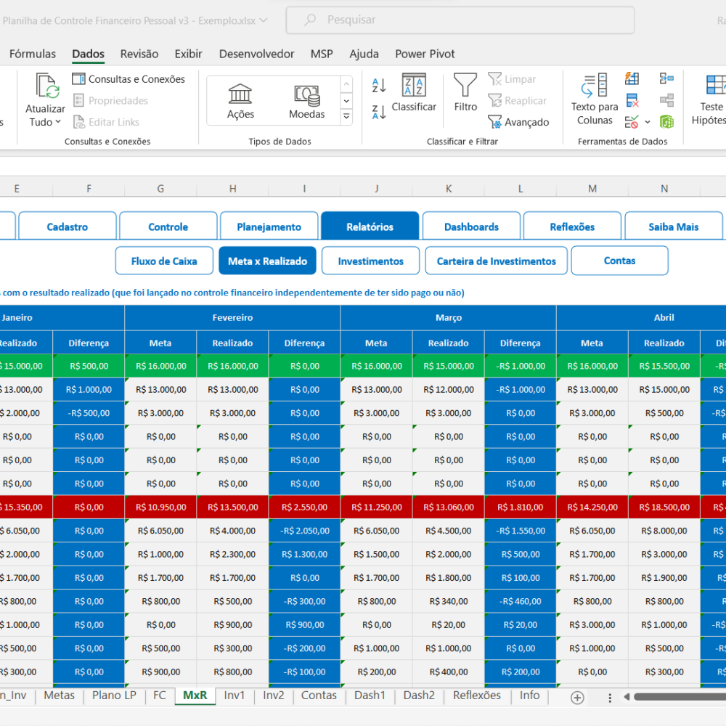This screenshot has height=726, width=726.
Task: Click the horizontal scrollbar thumb
Action: [x=680, y=697]
